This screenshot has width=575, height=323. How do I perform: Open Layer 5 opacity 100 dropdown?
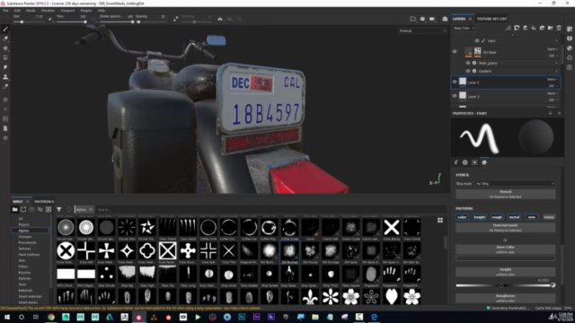tap(553, 100)
